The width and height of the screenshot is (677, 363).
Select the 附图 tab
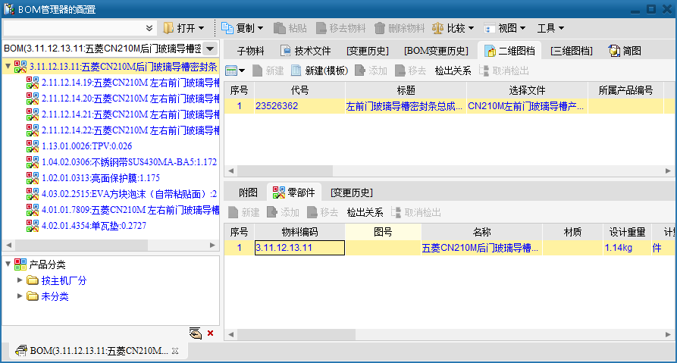click(x=248, y=192)
